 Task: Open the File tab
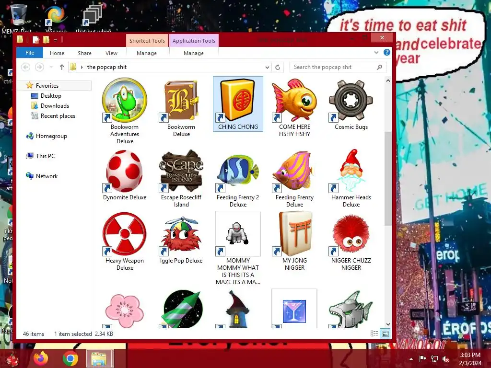coord(30,53)
